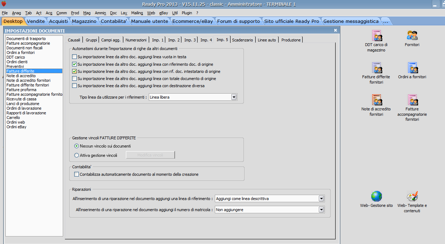
Task: Open Fatture differite fornitori desktop icon
Action: pyautogui.click(x=377, y=68)
